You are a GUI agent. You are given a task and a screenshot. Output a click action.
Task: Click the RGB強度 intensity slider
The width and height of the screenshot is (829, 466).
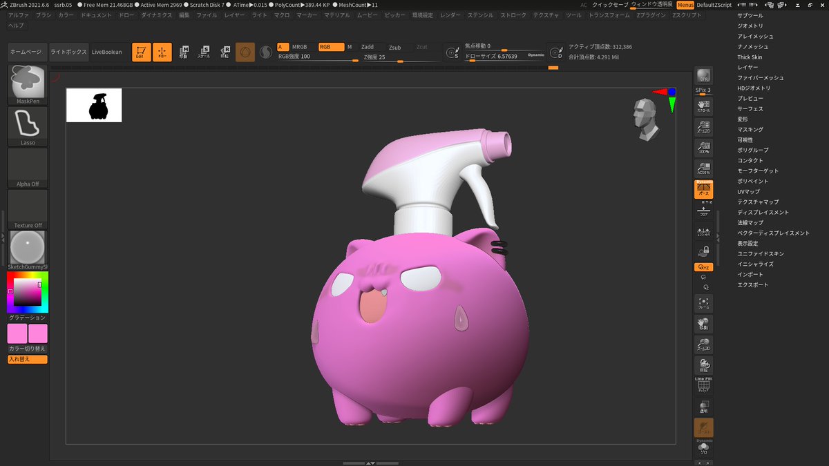coord(318,57)
